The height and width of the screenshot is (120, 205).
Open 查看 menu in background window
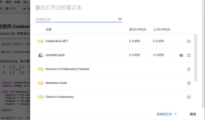point(17,2)
